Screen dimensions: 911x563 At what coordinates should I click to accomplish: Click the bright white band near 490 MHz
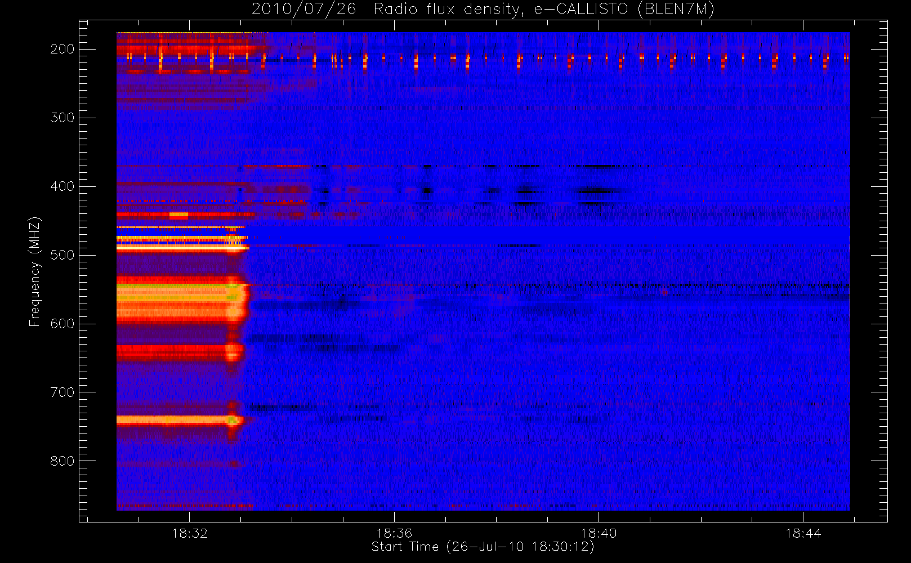pos(182,247)
